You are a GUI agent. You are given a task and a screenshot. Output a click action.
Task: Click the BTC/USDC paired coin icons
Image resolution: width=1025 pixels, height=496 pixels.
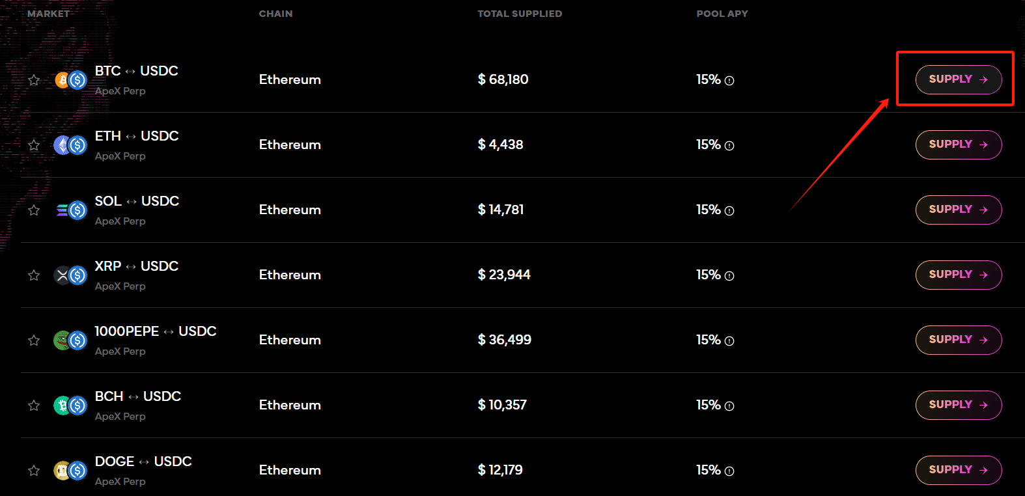(x=70, y=80)
